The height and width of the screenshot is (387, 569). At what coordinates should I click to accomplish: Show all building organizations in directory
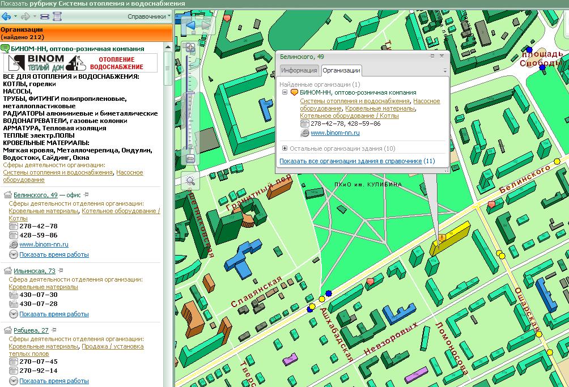351,161
